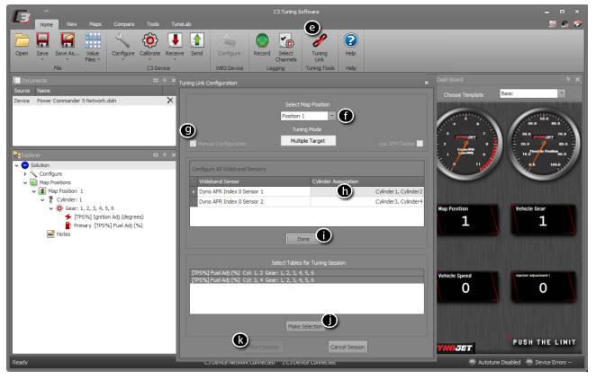
Task: Select Fuel Adj table for Cyl: 3, 4
Action: coord(307,279)
